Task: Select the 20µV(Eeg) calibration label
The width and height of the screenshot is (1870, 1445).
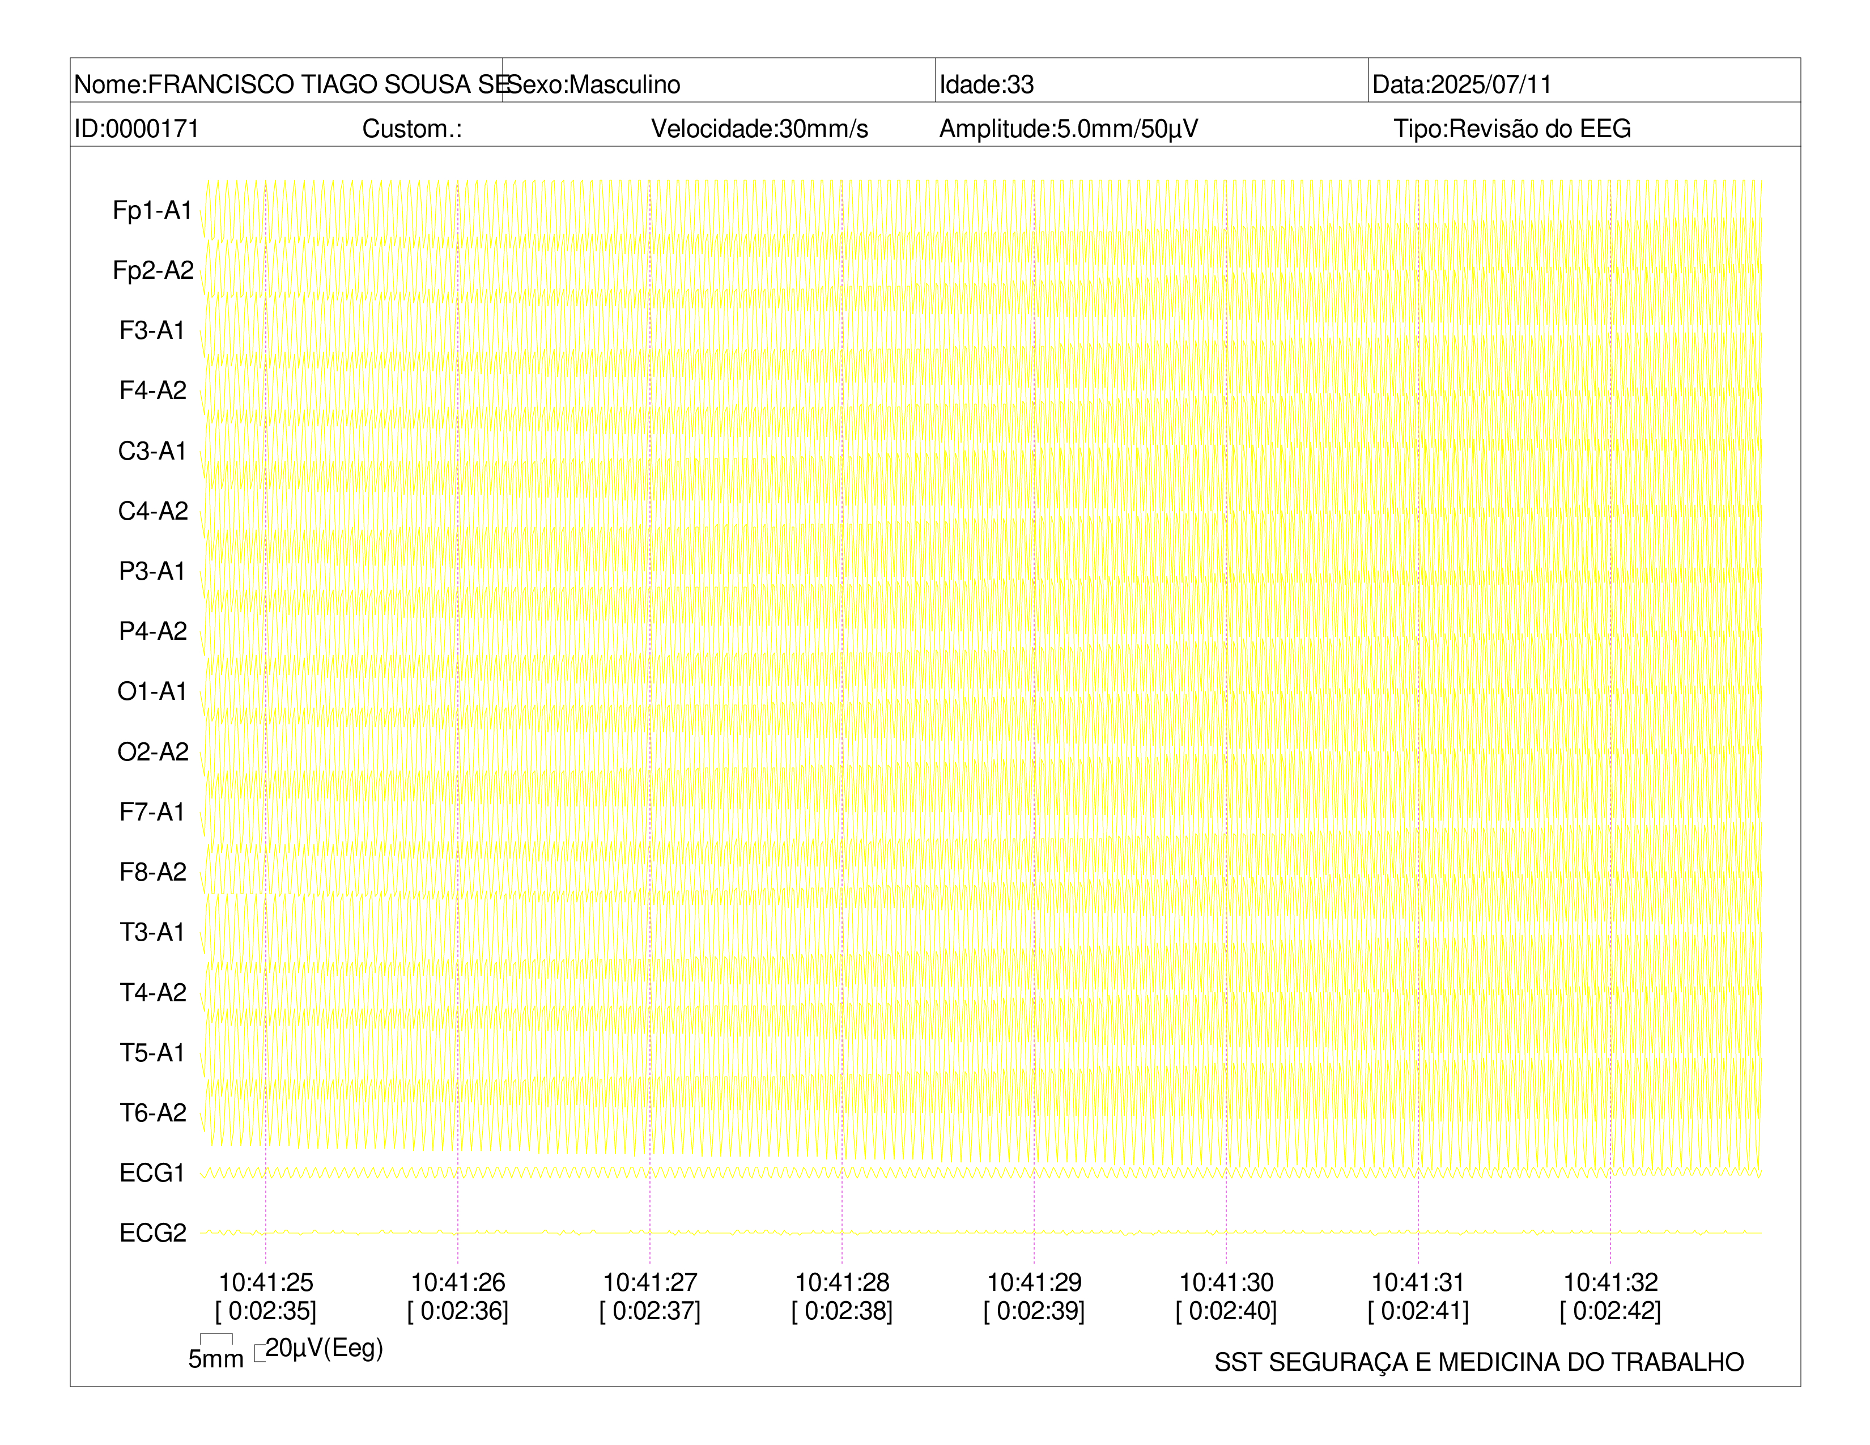Action: click(324, 1348)
